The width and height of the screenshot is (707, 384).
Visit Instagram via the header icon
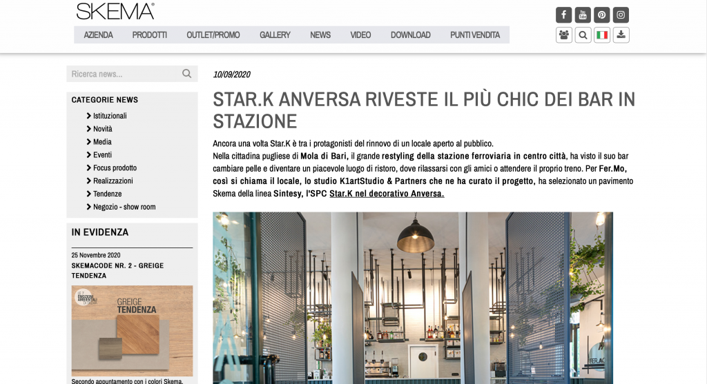point(621,15)
